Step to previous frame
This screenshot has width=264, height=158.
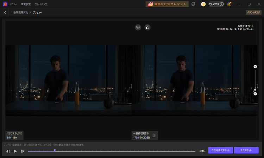pos(8,151)
